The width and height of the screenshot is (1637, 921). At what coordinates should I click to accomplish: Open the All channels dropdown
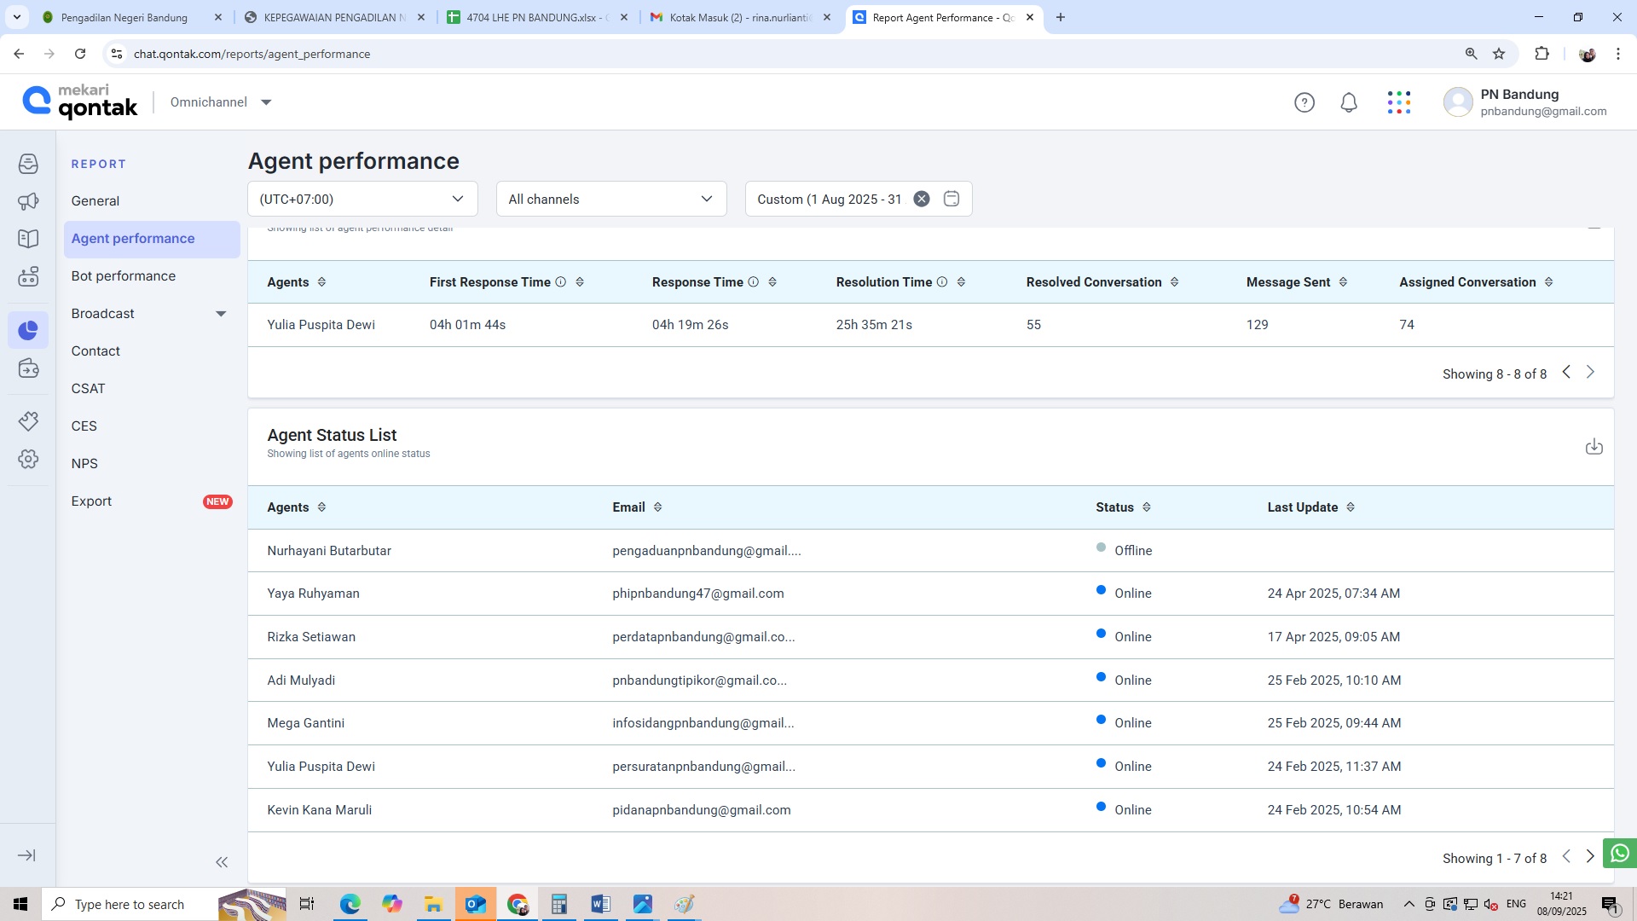(610, 199)
